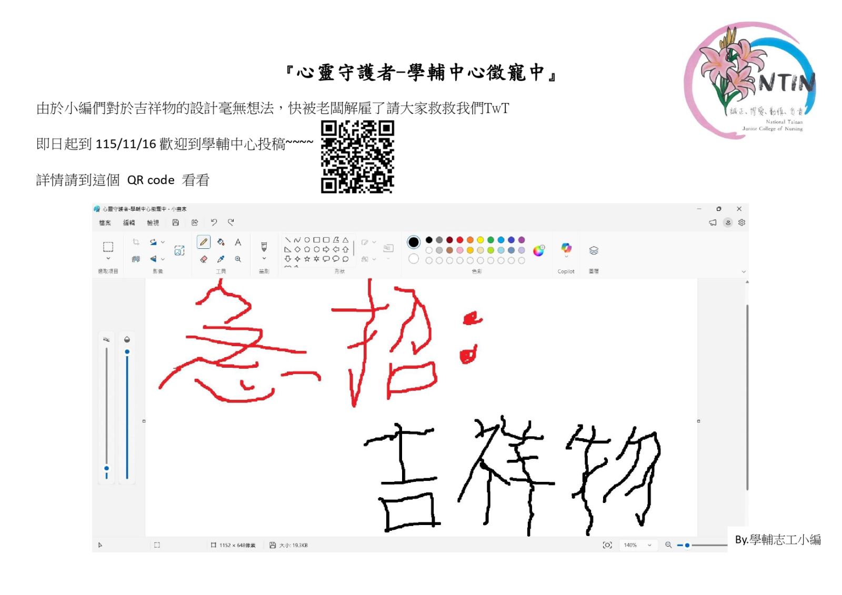Click the Image Creator resize icon
This screenshot has height=595, width=842.
click(x=179, y=250)
